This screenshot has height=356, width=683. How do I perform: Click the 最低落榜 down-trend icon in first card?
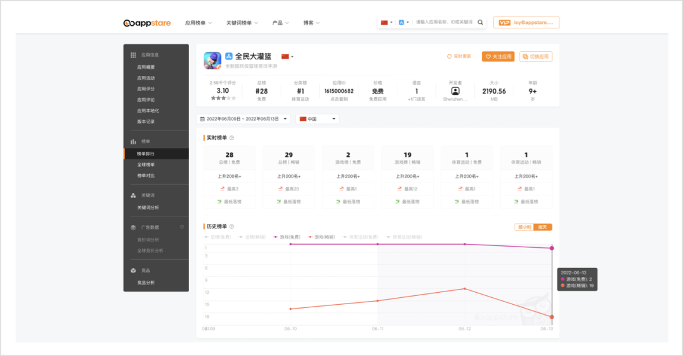219,202
